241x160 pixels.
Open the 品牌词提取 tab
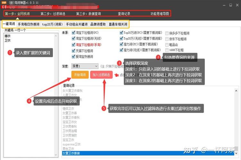pyautogui.click(x=98, y=24)
